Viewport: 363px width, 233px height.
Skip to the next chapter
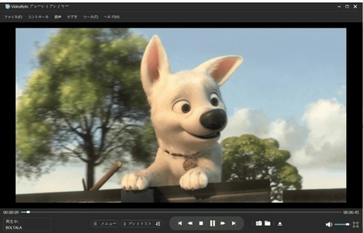click(234, 223)
